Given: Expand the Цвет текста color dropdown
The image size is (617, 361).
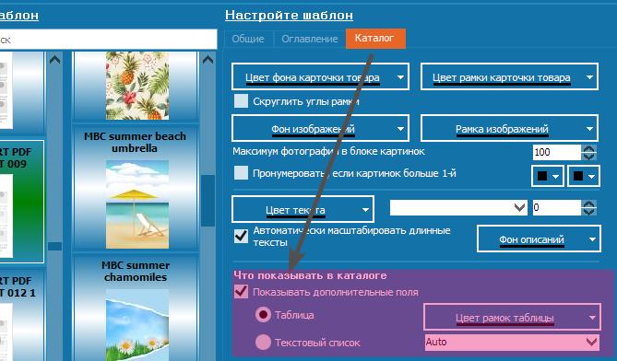Looking at the screenshot, I should click(303, 209).
